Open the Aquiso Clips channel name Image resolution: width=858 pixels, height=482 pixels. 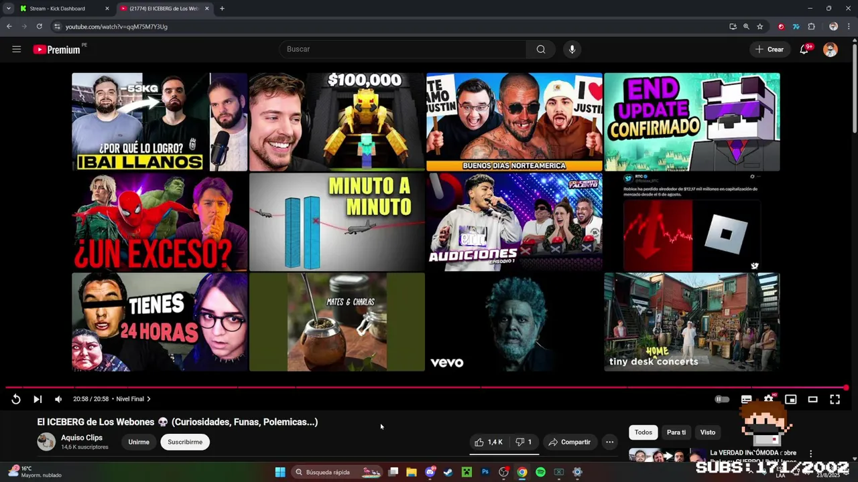coord(82,438)
